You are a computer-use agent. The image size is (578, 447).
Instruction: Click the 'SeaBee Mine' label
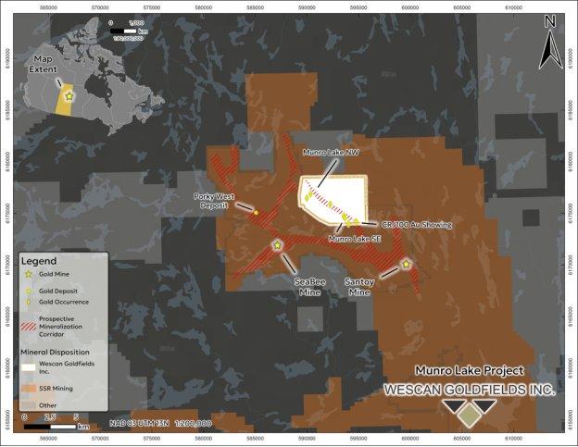[x=309, y=287]
